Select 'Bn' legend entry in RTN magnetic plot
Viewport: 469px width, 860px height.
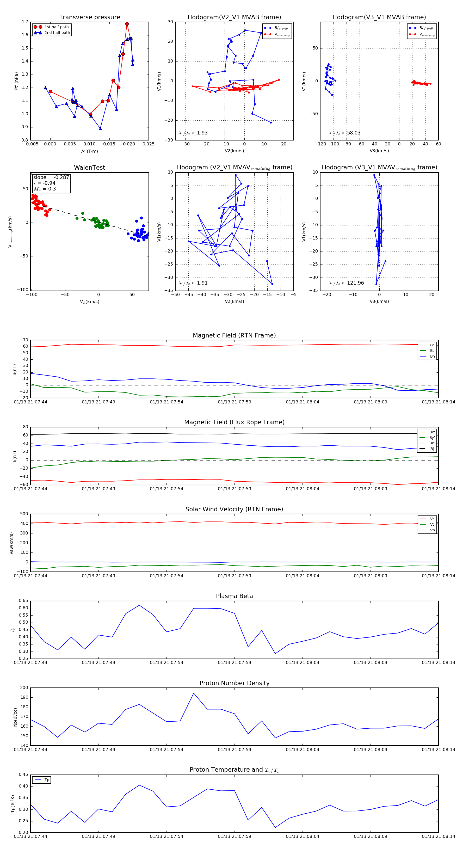pyautogui.click(x=428, y=356)
